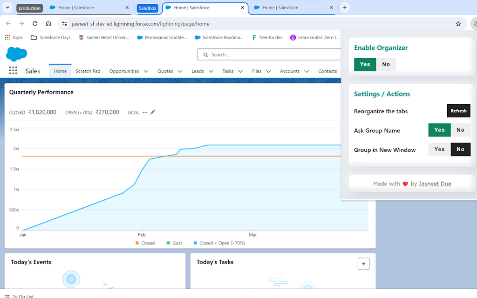The width and height of the screenshot is (477, 298).
Task: Select the Home navigation tab
Action: pyautogui.click(x=60, y=71)
